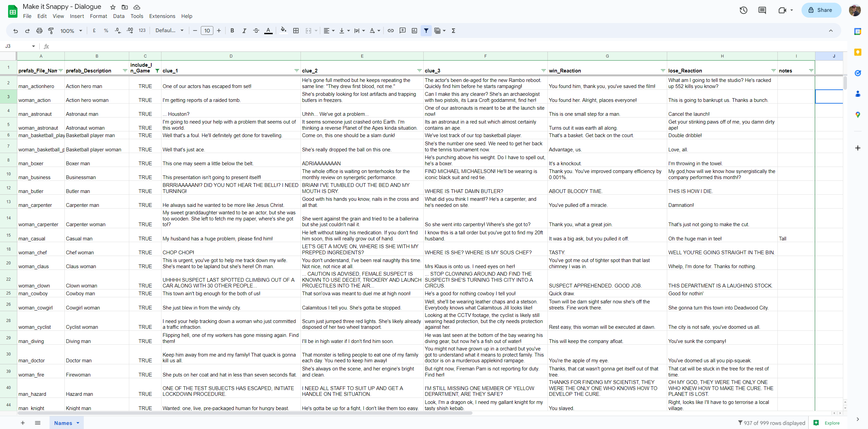Screen dimensions: 868x429
Task: Click the insert chart icon
Action: click(414, 31)
